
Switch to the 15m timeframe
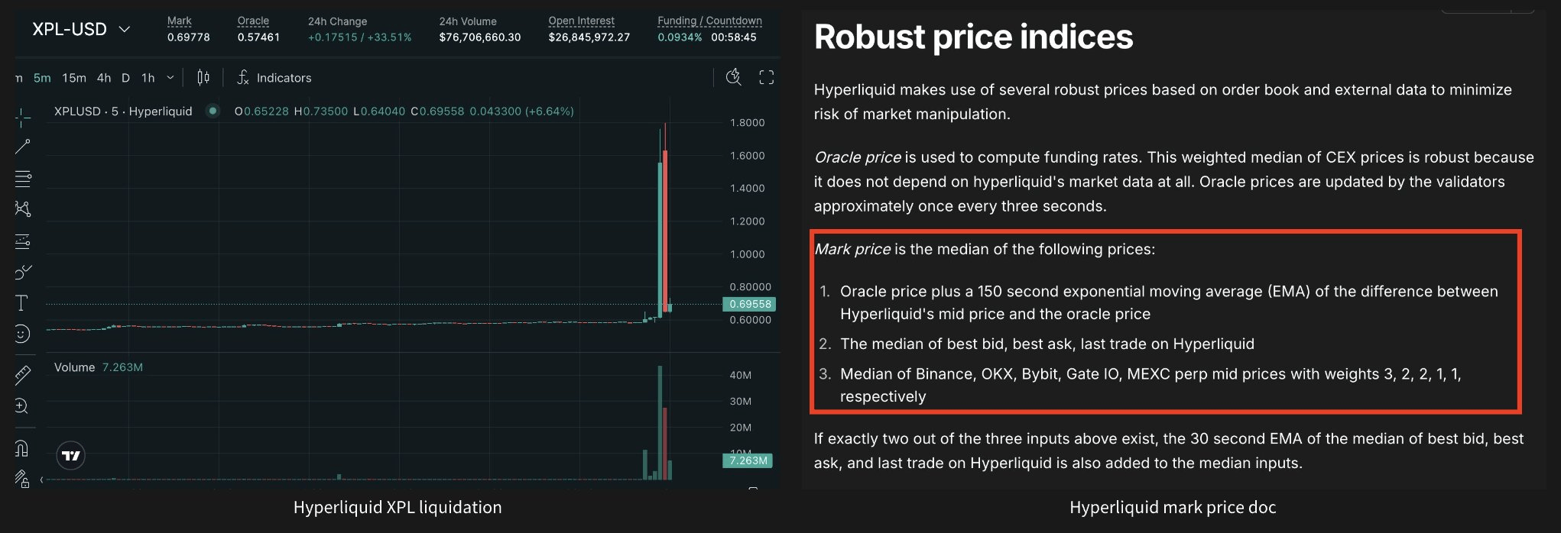(x=74, y=78)
